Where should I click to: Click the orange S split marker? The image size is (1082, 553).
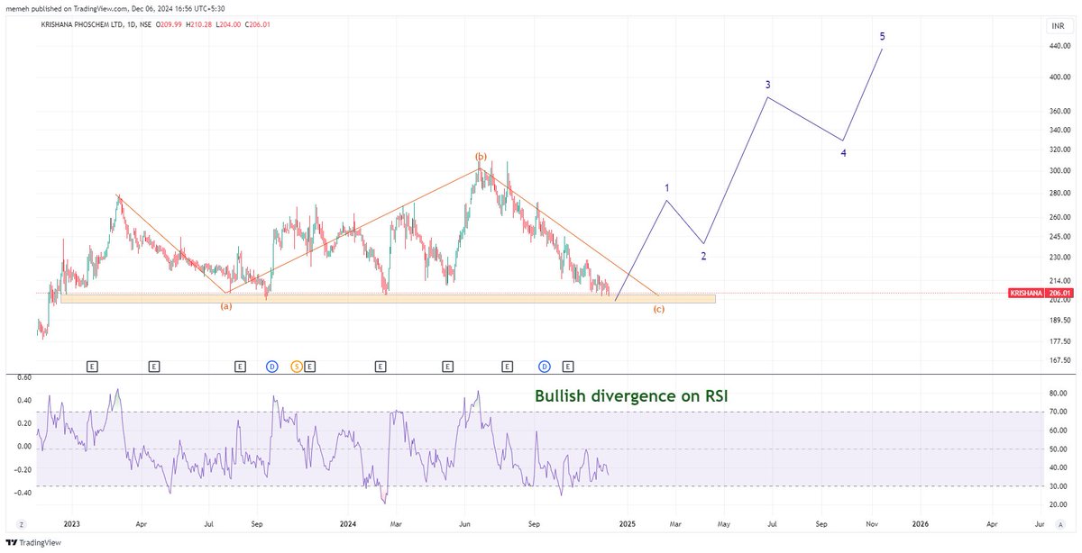click(297, 366)
